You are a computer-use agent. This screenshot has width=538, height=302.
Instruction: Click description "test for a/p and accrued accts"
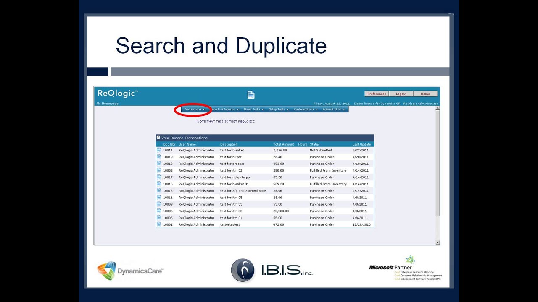tap(243, 190)
